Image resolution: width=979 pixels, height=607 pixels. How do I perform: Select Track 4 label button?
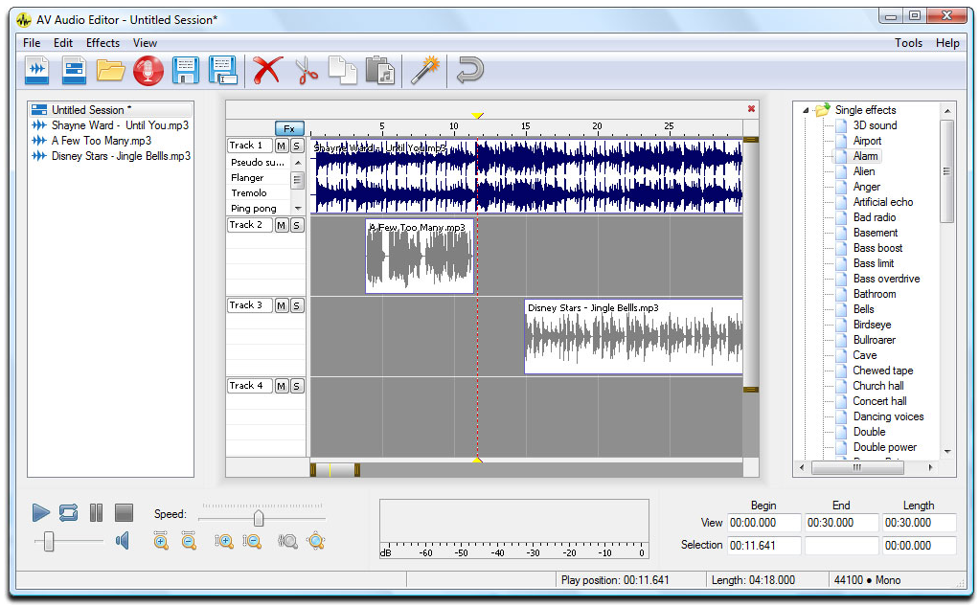tap(250, 386)
